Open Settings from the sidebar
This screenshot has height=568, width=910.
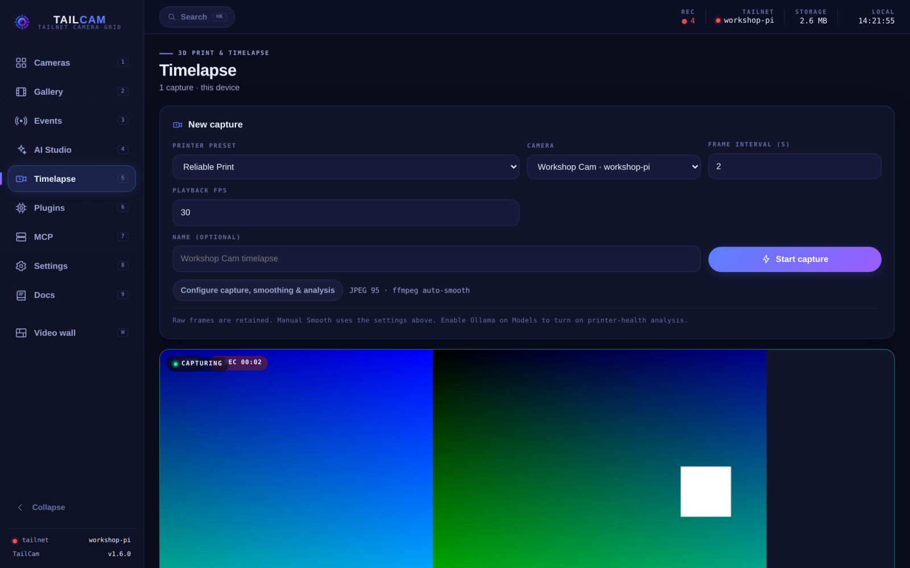tap(72, 266)
